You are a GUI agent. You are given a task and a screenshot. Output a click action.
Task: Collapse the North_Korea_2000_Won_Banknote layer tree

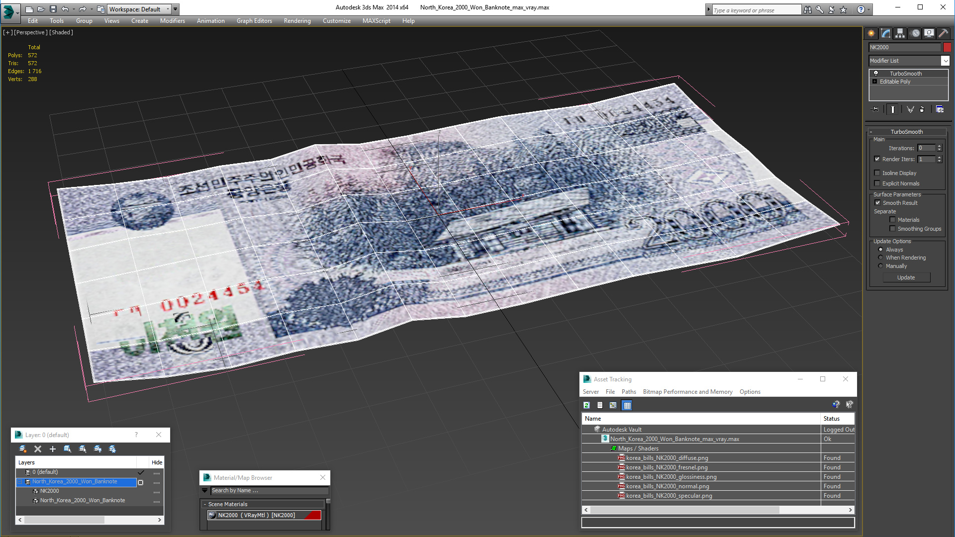tap(20, 482)
